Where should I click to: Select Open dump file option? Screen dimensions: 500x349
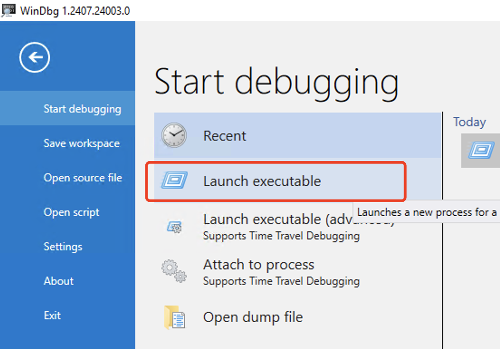[298, 317]
